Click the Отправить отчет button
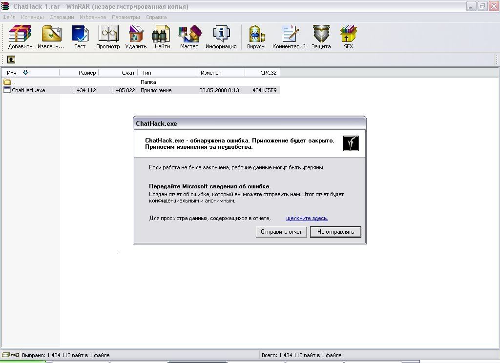This screenshot has height=363, width=500. point(281,232)
